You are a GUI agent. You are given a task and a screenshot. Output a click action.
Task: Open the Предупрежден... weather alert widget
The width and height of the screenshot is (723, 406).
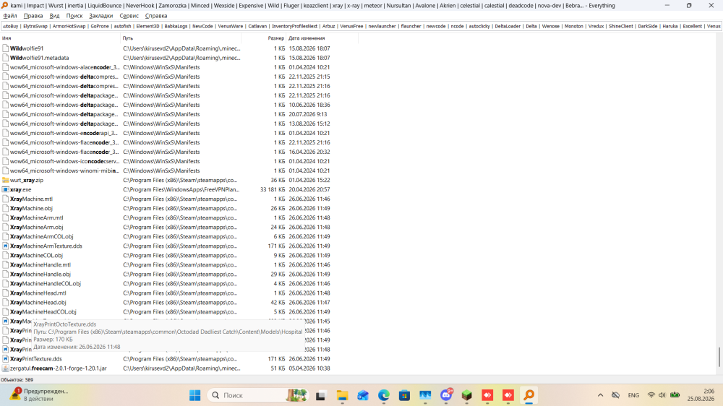coord(40,395)
